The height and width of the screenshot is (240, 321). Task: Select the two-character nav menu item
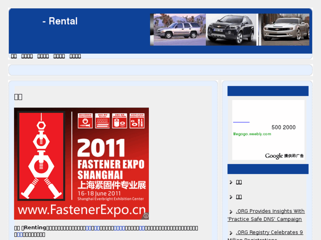point(14,56)
